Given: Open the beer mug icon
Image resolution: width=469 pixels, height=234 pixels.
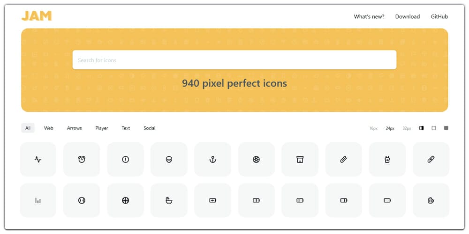Looking at the screenshot, I should pos(431,200).
